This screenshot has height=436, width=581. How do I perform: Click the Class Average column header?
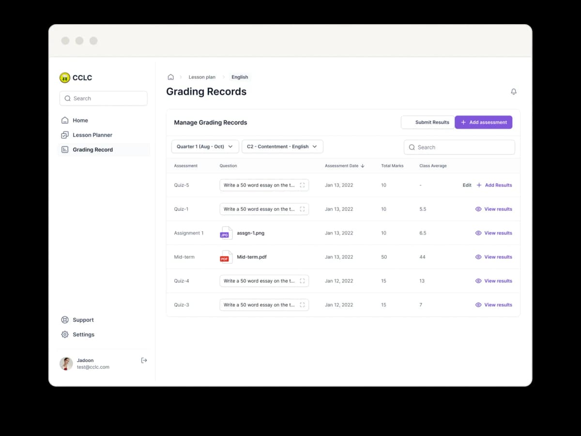(433, 166)
